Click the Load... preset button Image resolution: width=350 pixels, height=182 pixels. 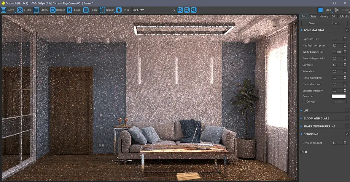[336, 23]
